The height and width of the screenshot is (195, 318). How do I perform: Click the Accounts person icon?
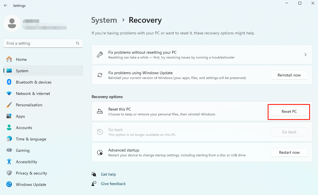pyautogui.click(x=9, y=128)
